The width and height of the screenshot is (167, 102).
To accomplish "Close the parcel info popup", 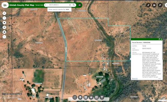I will tap(162, 39).
